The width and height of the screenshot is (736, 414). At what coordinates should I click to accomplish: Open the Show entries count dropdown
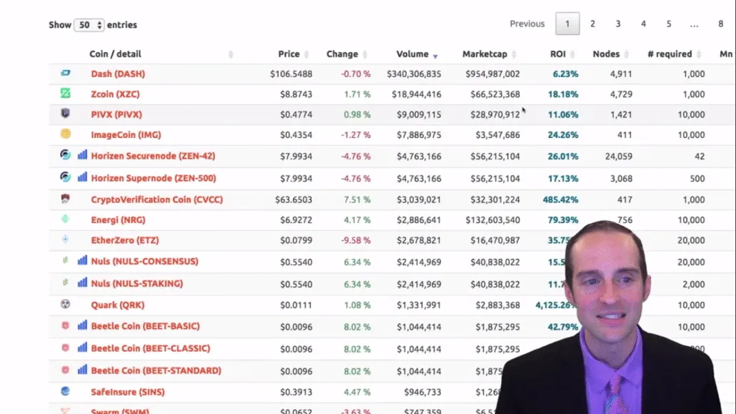[89, 25]
